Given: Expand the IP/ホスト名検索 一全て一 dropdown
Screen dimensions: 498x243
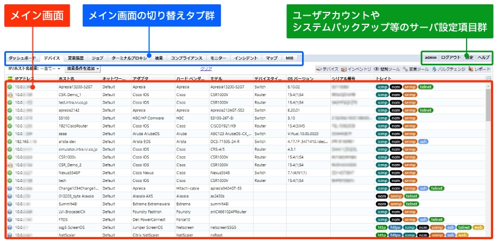Looking at the screenshot, I should [x=50, y=69].
